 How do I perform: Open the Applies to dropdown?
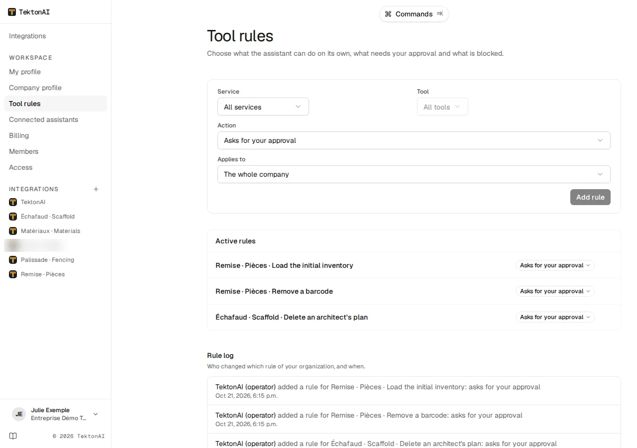[x=414, y=174]
